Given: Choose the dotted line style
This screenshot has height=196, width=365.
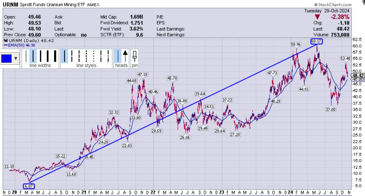Looking at the screenshot, I should [94, 56].
